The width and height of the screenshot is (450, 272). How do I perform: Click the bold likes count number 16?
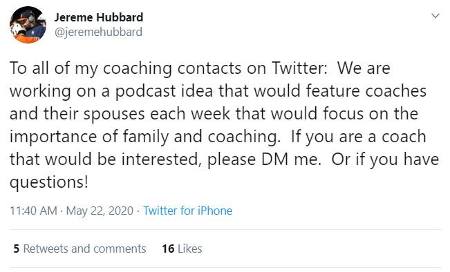(168, 249)
